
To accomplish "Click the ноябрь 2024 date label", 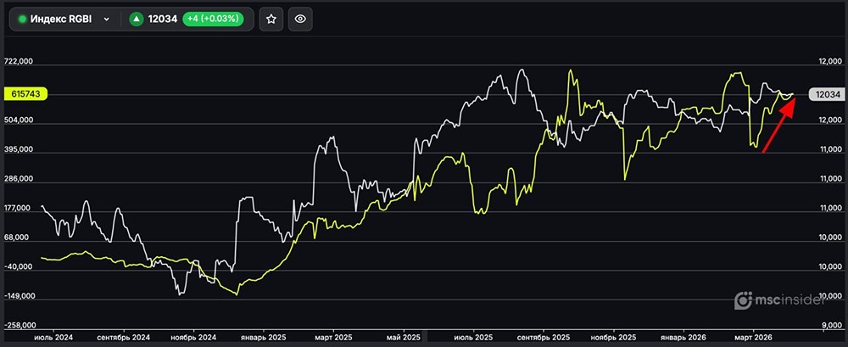I will tap(195, 337).
